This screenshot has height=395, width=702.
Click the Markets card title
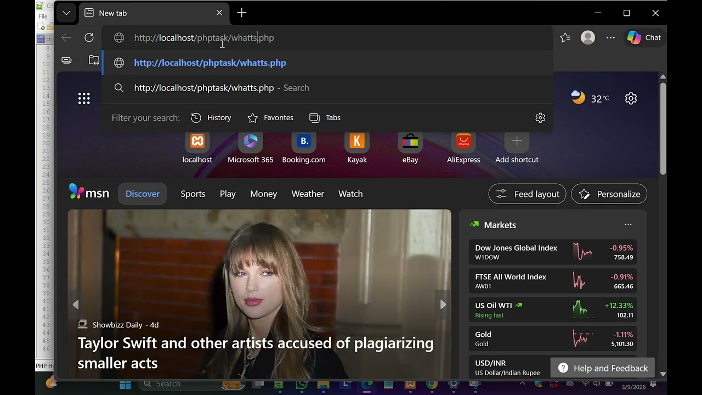[500, 225]
